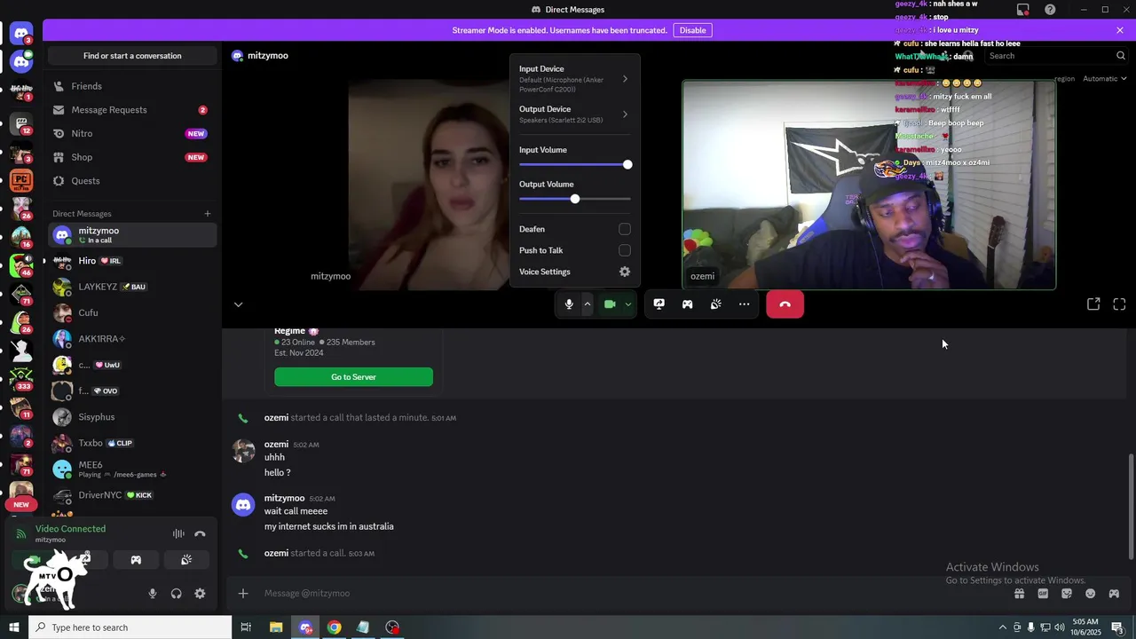Hang up with the red disconnect button
Viewport: 1136px width, 639px height.
click(785, 304)
